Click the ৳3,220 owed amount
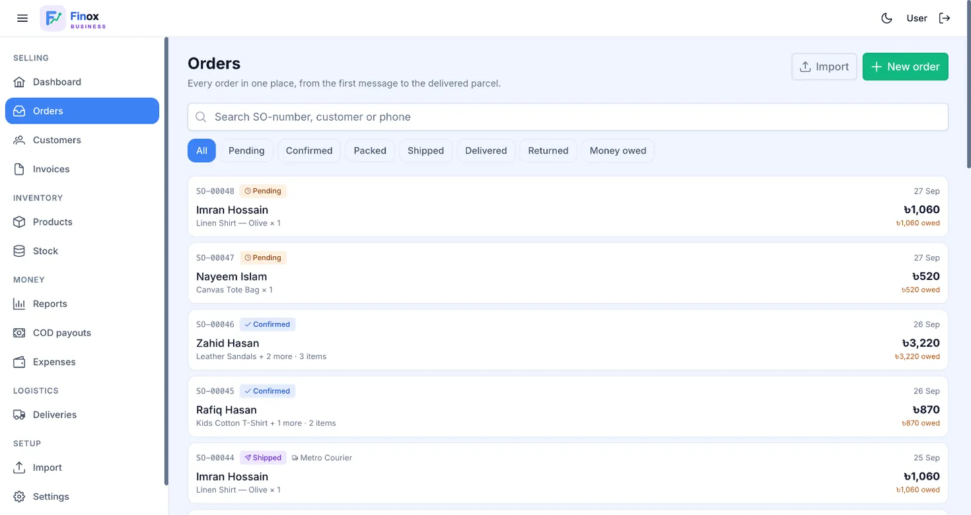The height and width of the screenshot is (515, 971). (917, 357)
